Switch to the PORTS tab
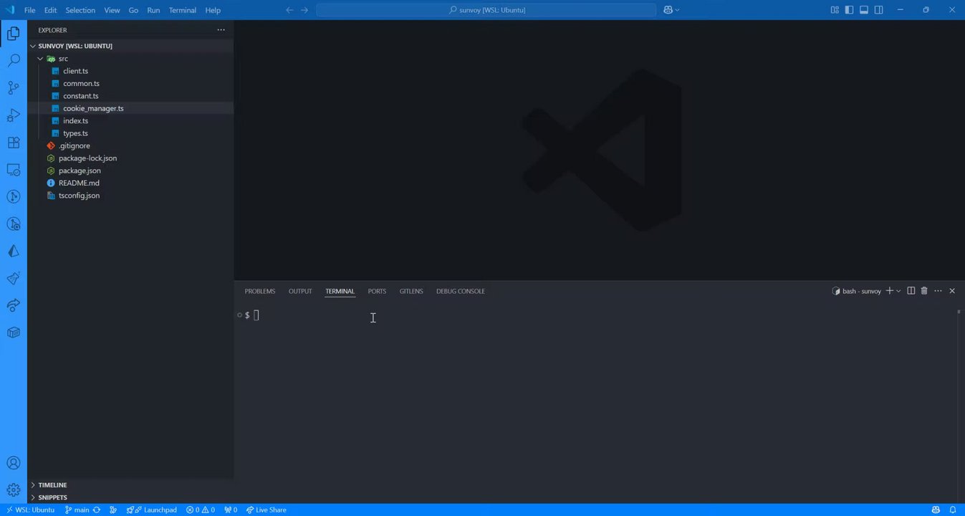The height and width of the screenshot is (516, 965). click(377, 291)
